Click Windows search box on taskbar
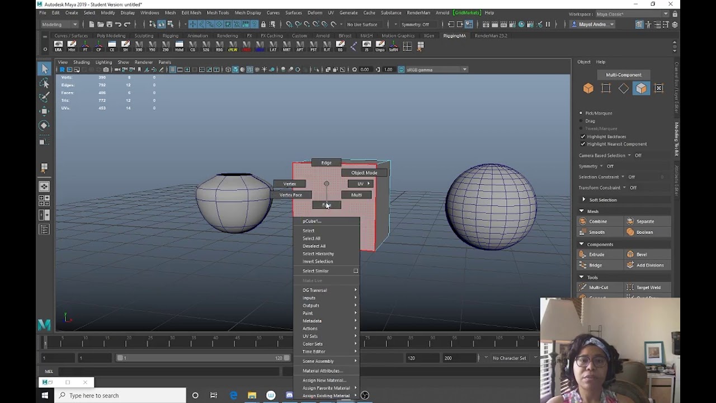 pyautogui.click(x=120, y=395)
